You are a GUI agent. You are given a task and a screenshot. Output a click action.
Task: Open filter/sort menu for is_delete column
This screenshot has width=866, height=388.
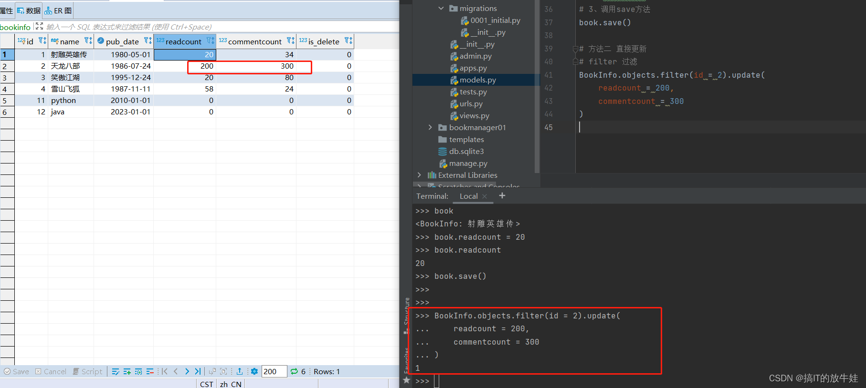348,41
